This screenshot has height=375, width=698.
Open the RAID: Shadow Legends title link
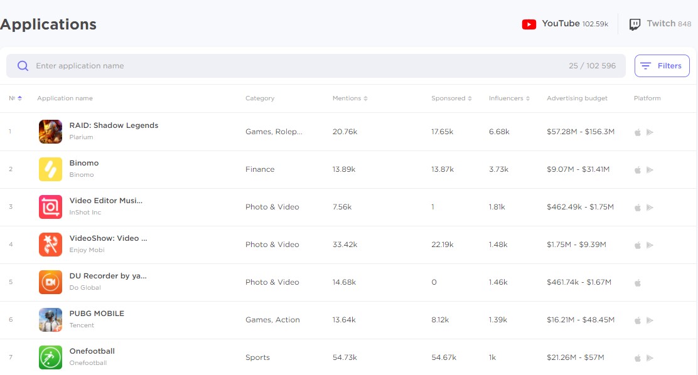click(114, 125)
